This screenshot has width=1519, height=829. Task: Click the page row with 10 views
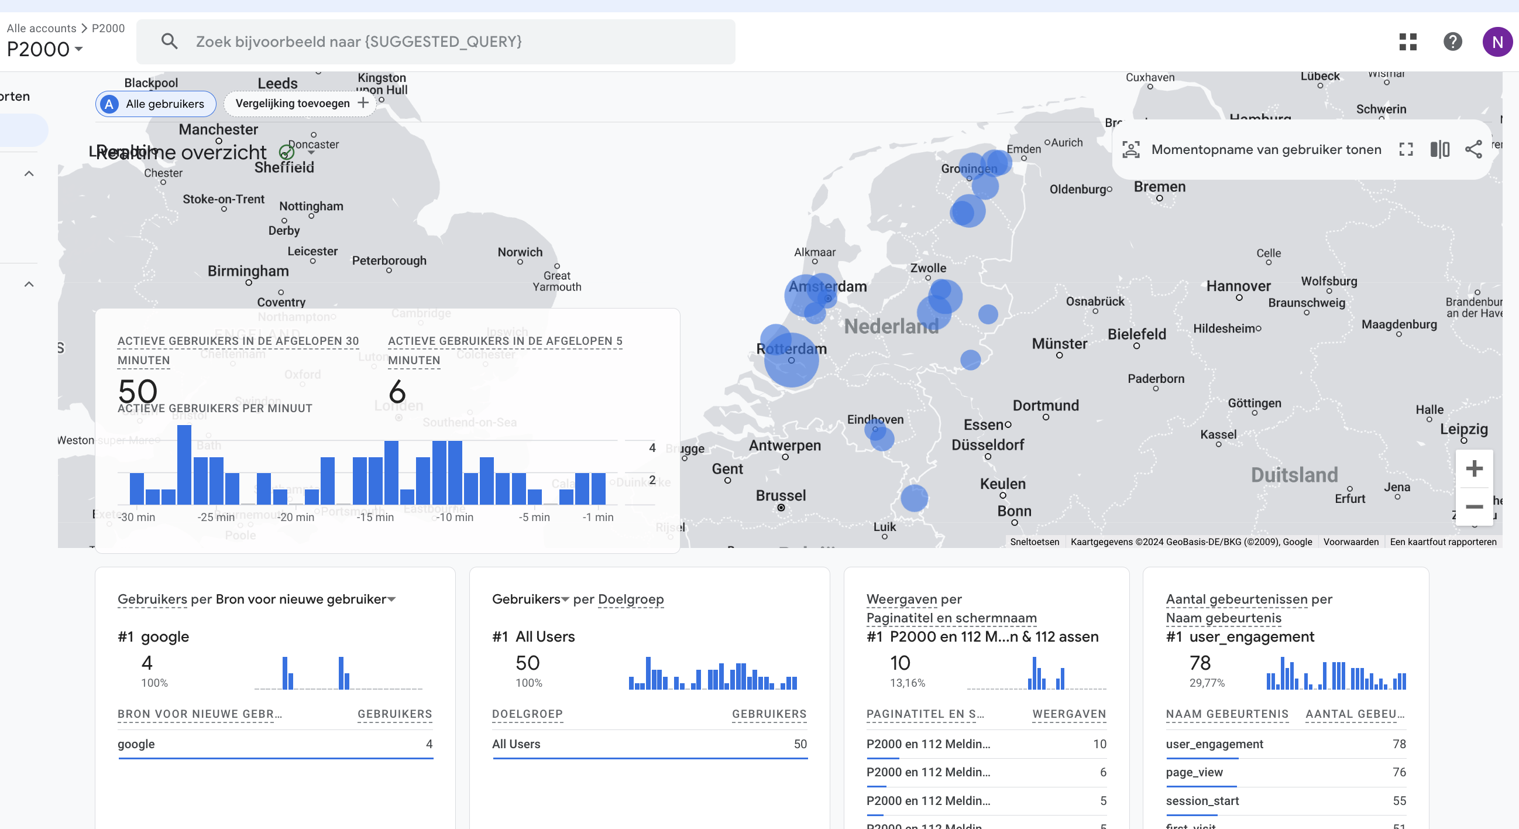click(986, 744)
